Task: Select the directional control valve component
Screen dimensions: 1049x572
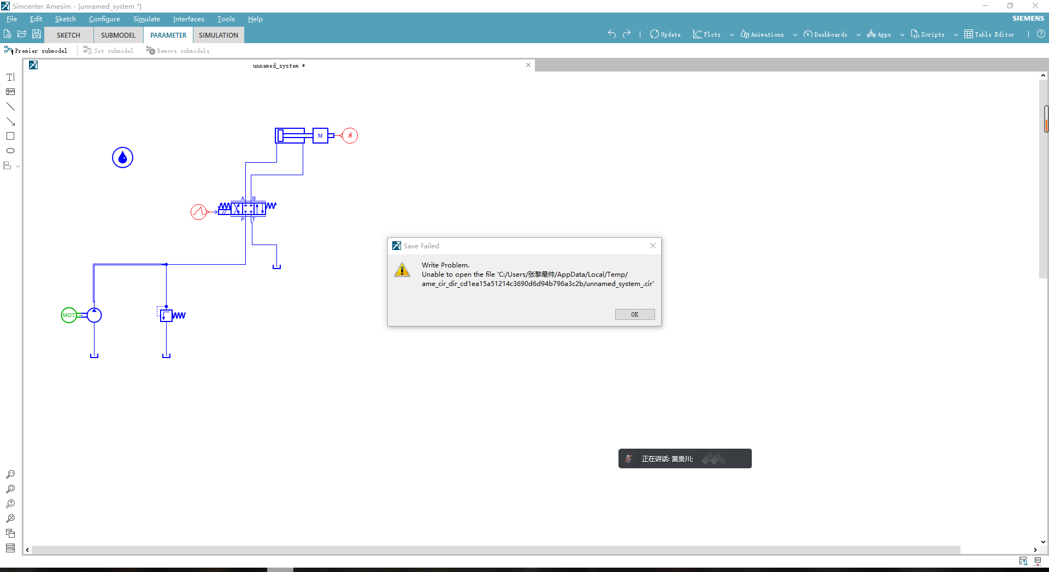Action: click(x=247, y=208)
